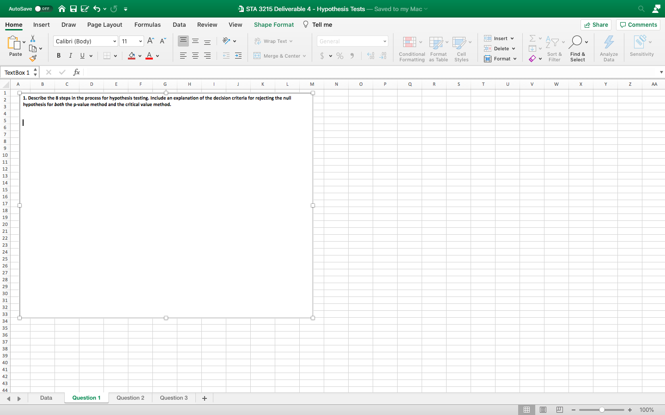The width and height of the screenshot is (665, 415).
Task: Switch to the Formulas tab
Action: [x=148, y=25]
